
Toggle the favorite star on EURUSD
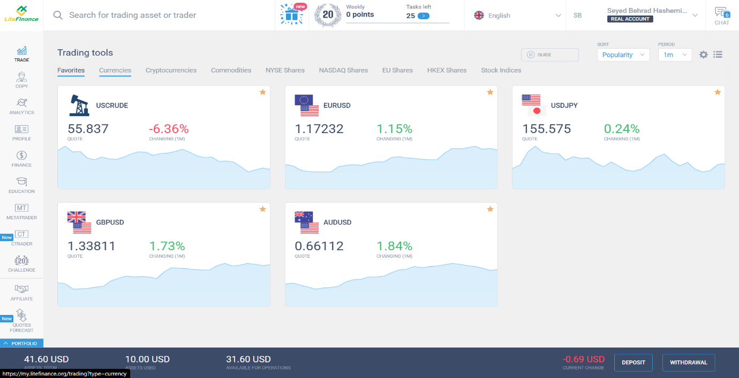tap(490, 92)
